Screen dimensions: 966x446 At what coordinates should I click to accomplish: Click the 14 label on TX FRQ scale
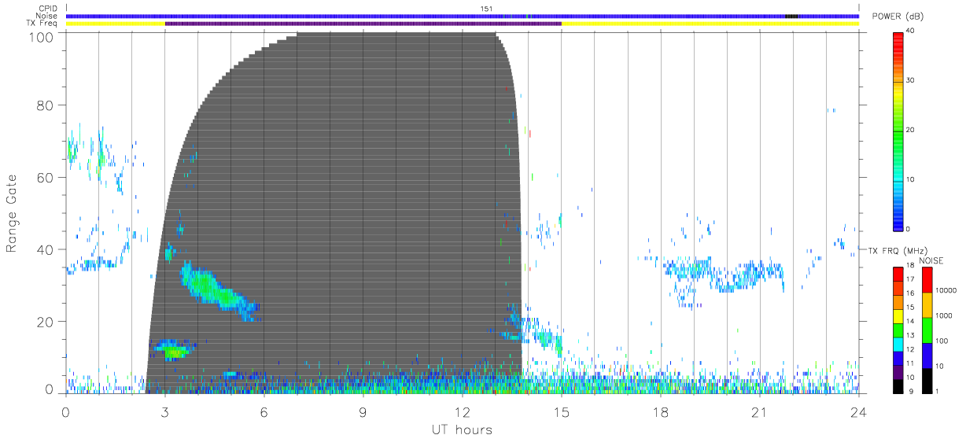[909, 322]
